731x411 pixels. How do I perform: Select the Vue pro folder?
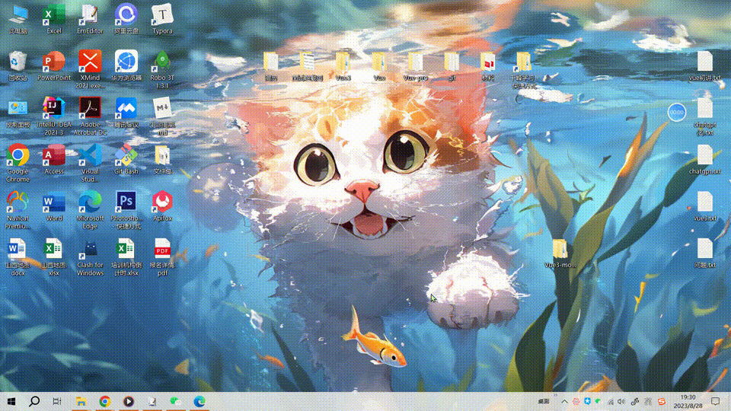point(416,66)
